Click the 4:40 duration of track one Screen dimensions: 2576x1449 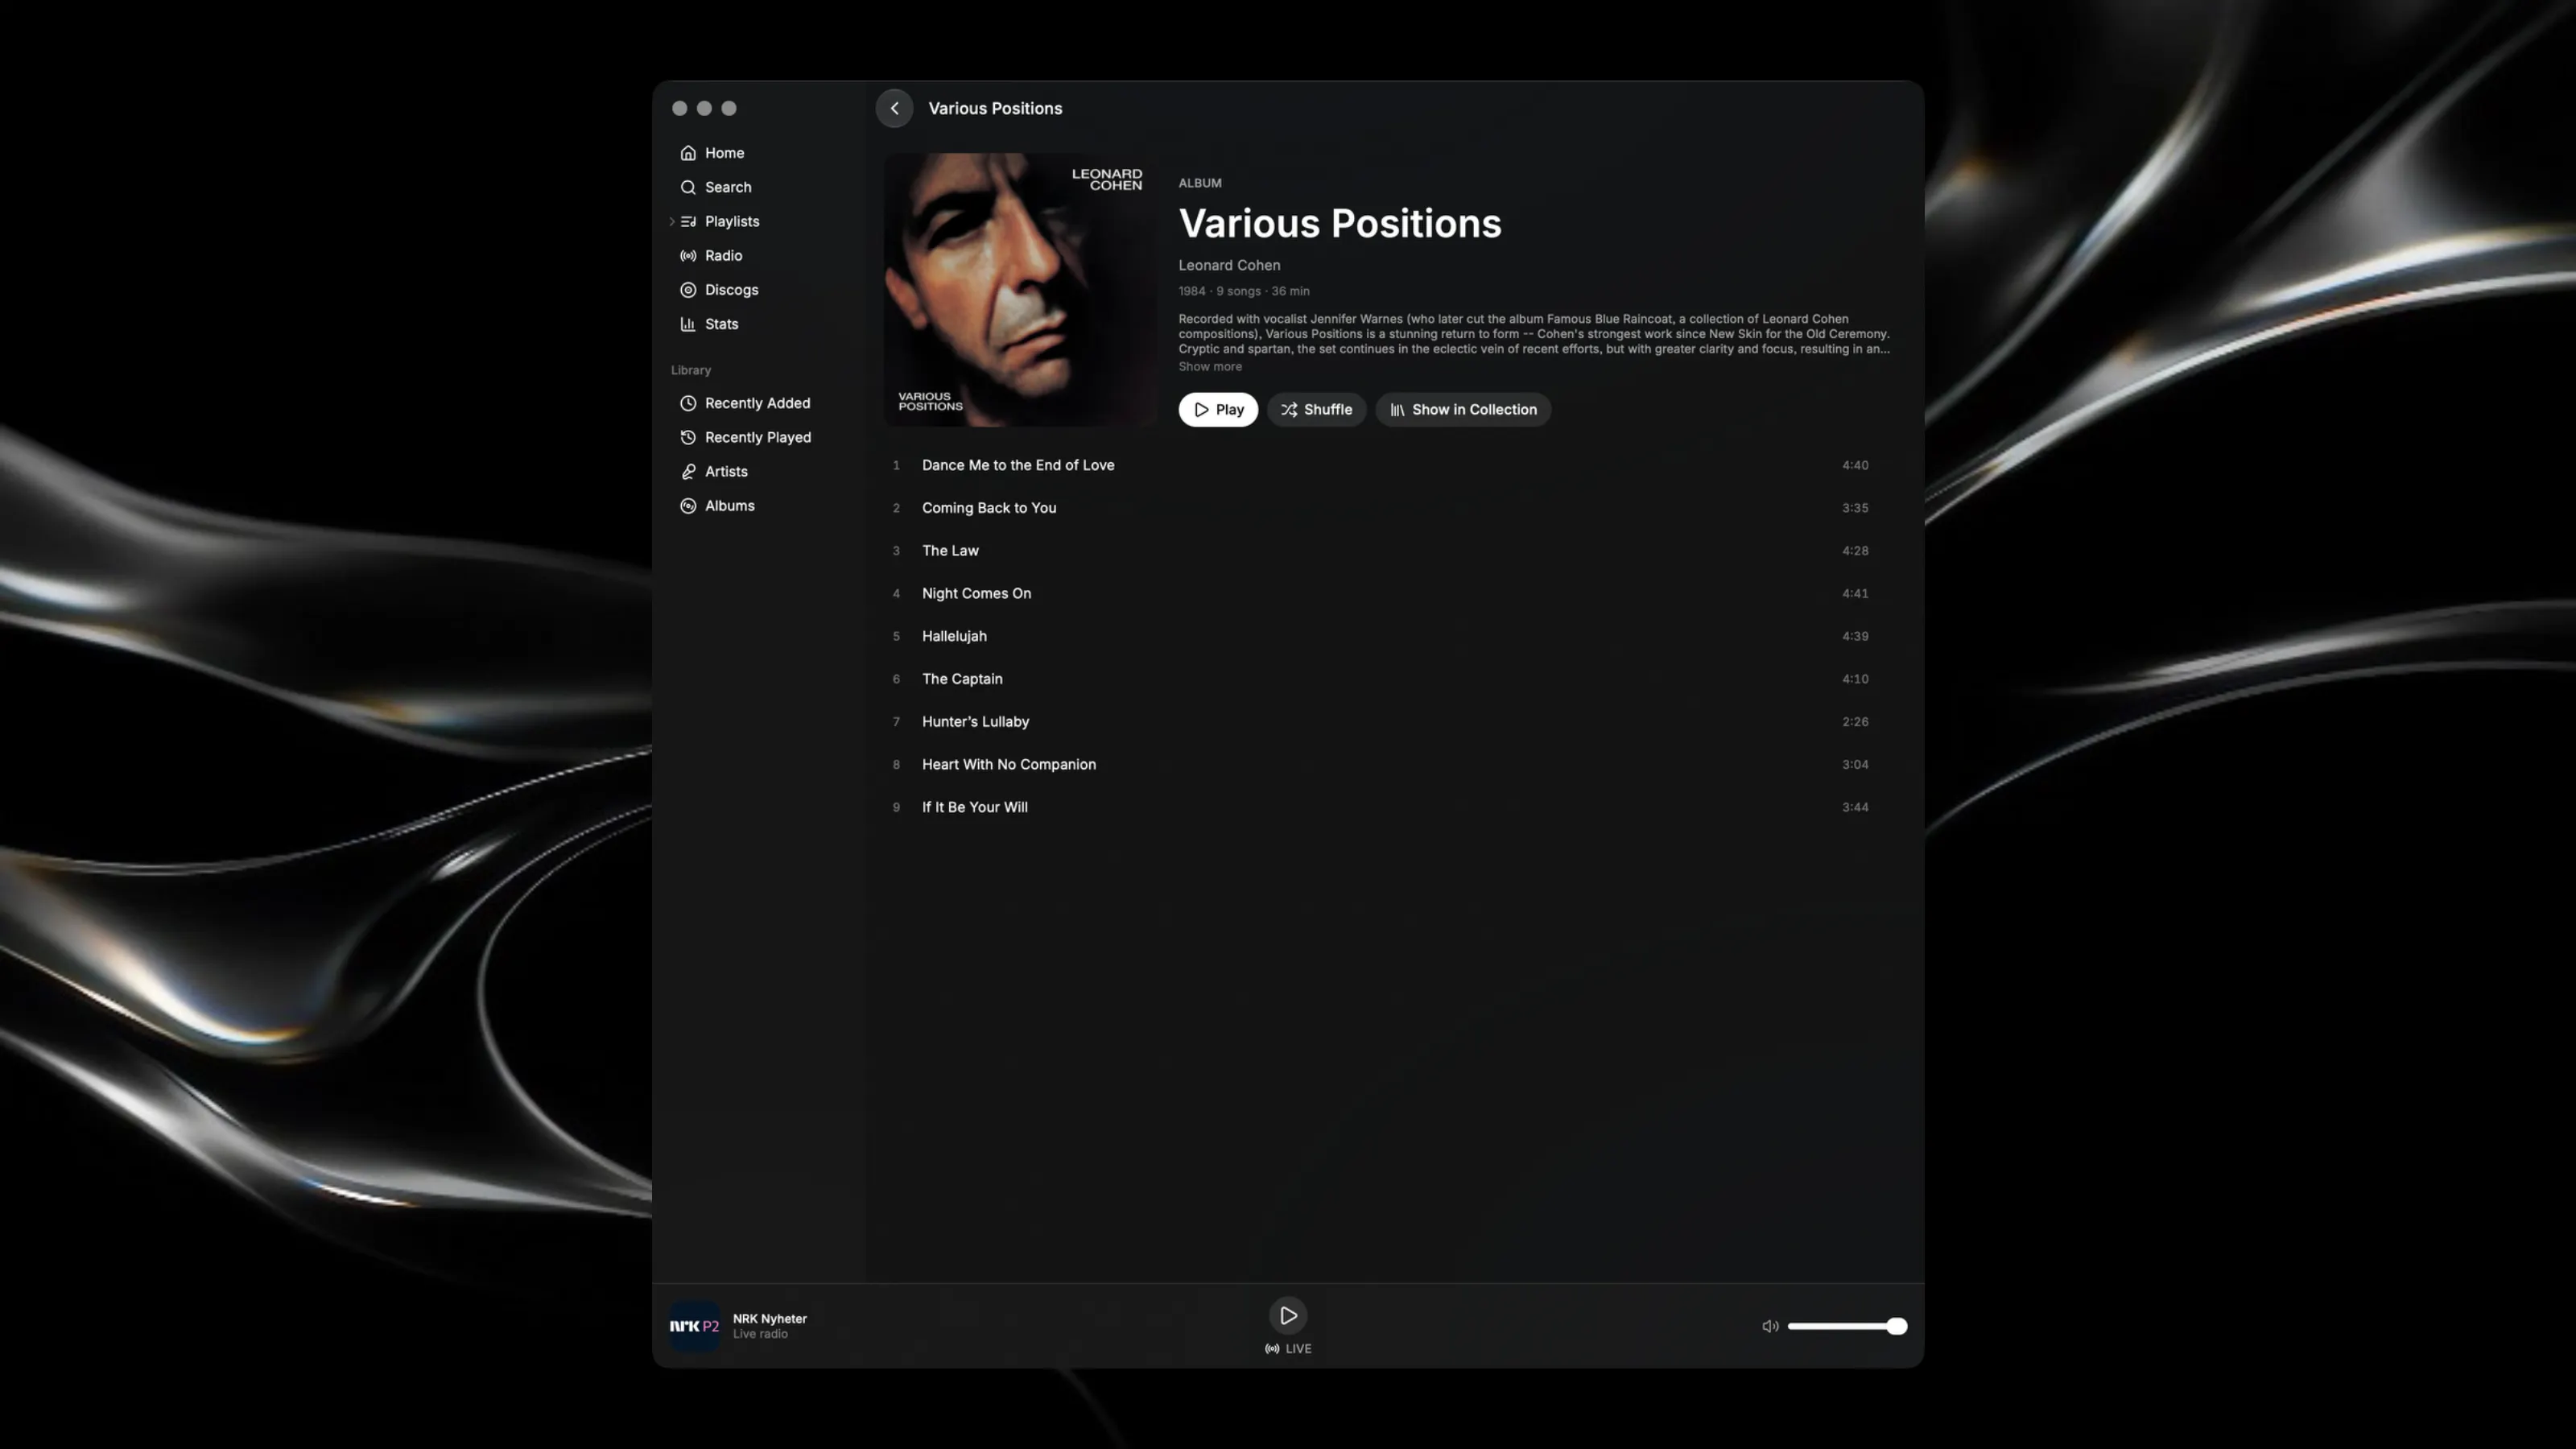pyautogui.click(x=1855, y=465)
